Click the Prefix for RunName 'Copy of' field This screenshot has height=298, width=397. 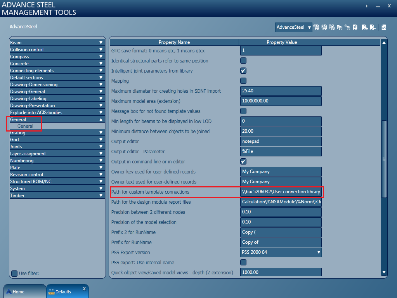pos(281,242)
